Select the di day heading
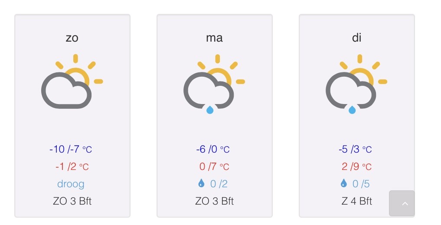This screenshot has width=441, height=225. 356,37
